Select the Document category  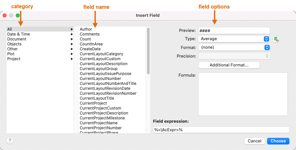[17, 39]
